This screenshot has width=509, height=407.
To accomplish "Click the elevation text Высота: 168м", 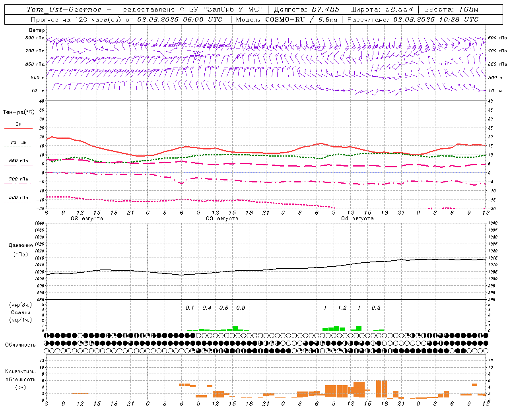I will [x=451, y=10].
